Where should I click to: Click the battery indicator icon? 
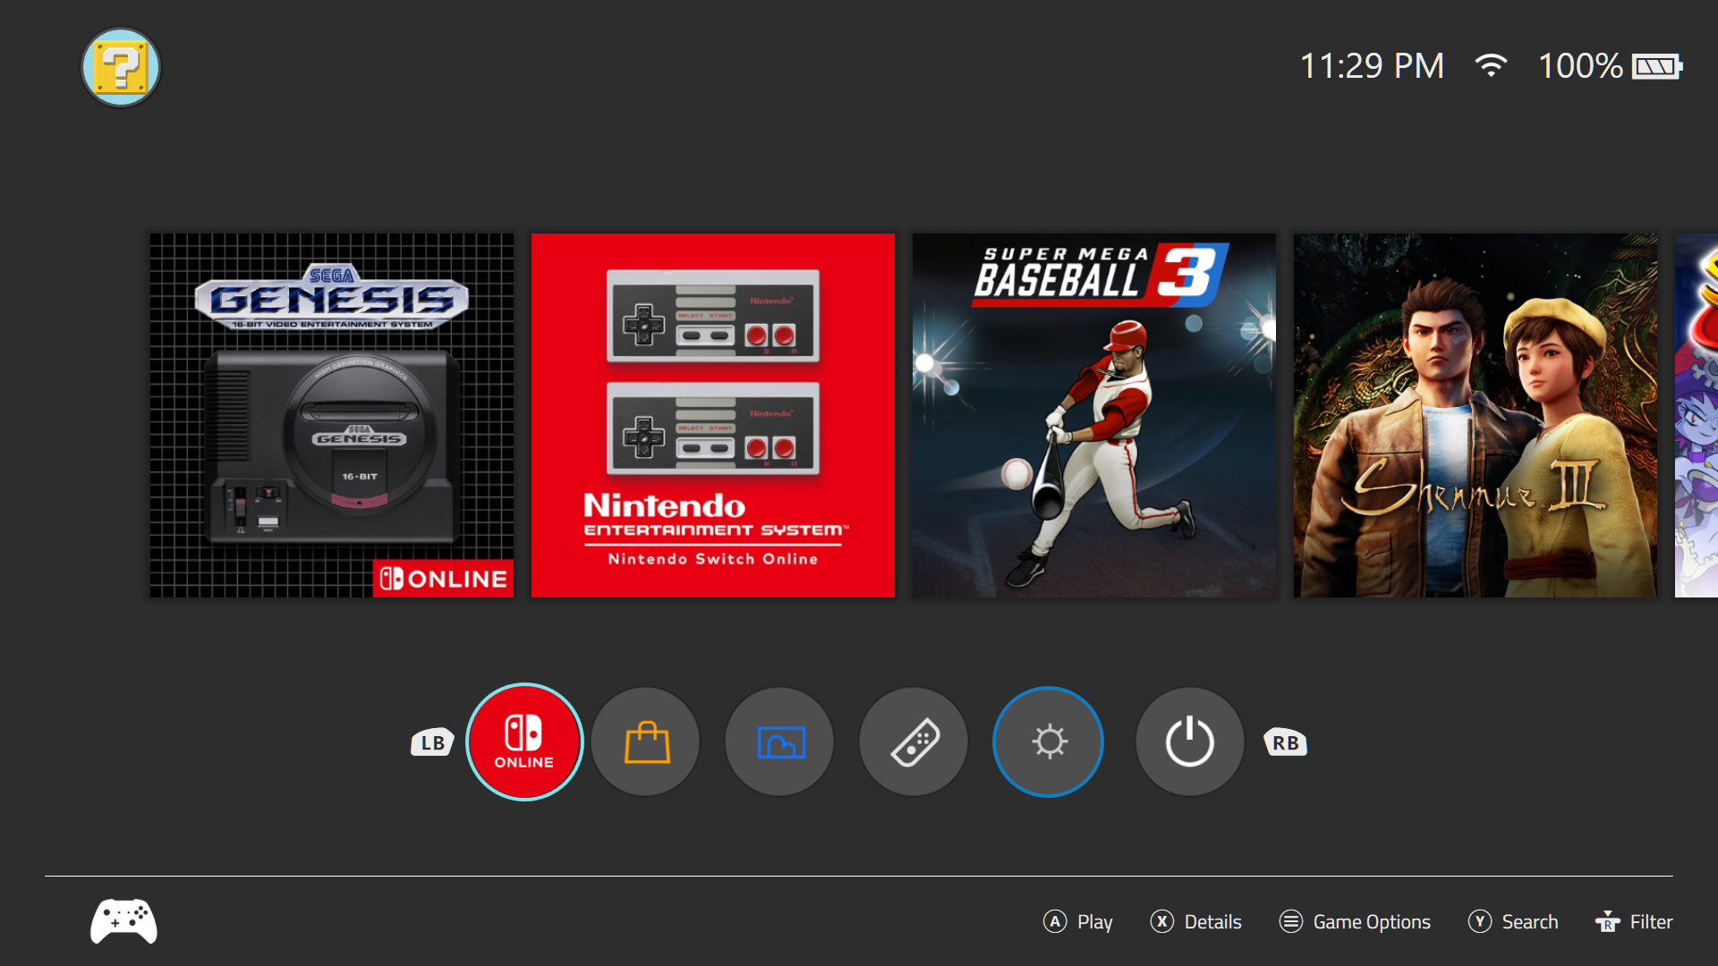[x=1656, y=66]
